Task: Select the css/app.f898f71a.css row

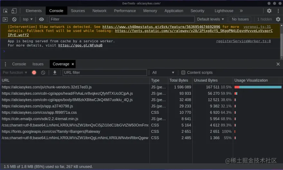Action: tap(141, 112)
